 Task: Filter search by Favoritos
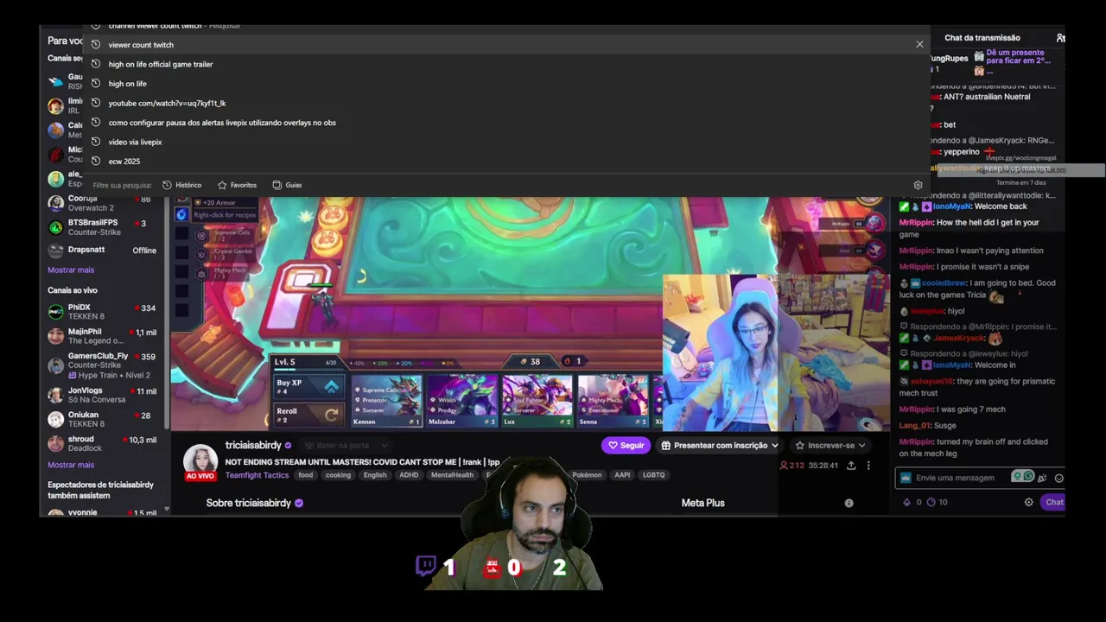tap(237, 185)
